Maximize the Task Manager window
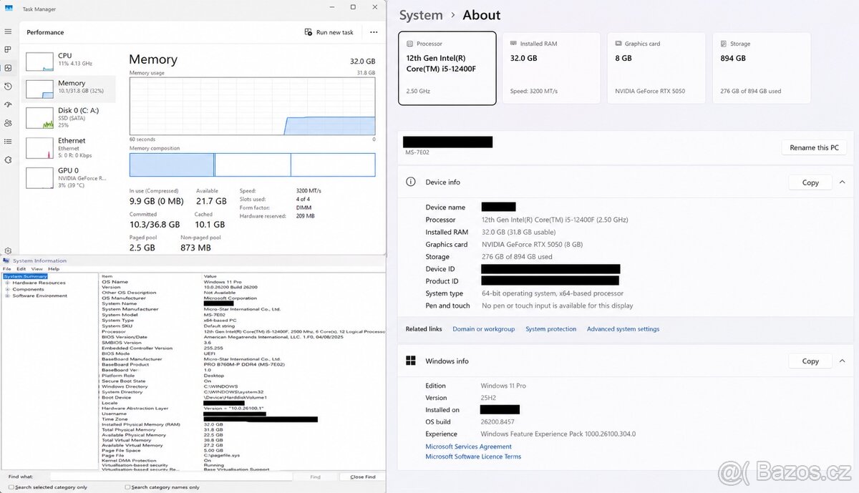The height and width of the screenshot is (493, 859). tap(353, 7)
